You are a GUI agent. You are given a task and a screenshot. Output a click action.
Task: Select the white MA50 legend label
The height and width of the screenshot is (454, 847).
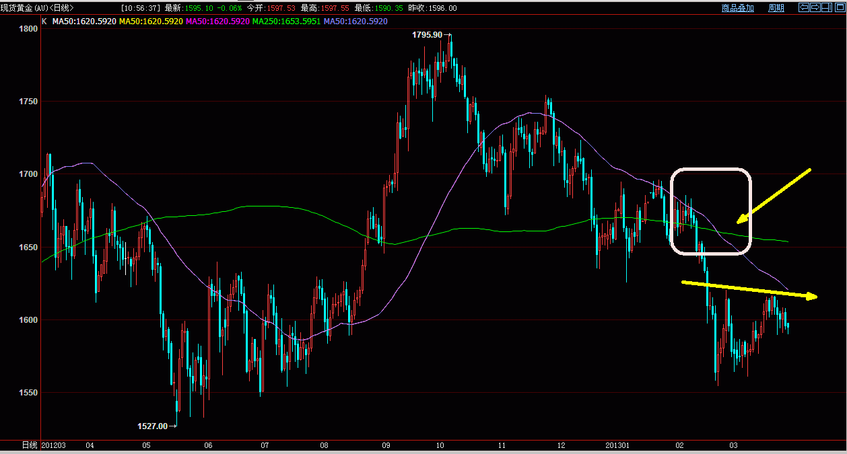click(84, 22)
